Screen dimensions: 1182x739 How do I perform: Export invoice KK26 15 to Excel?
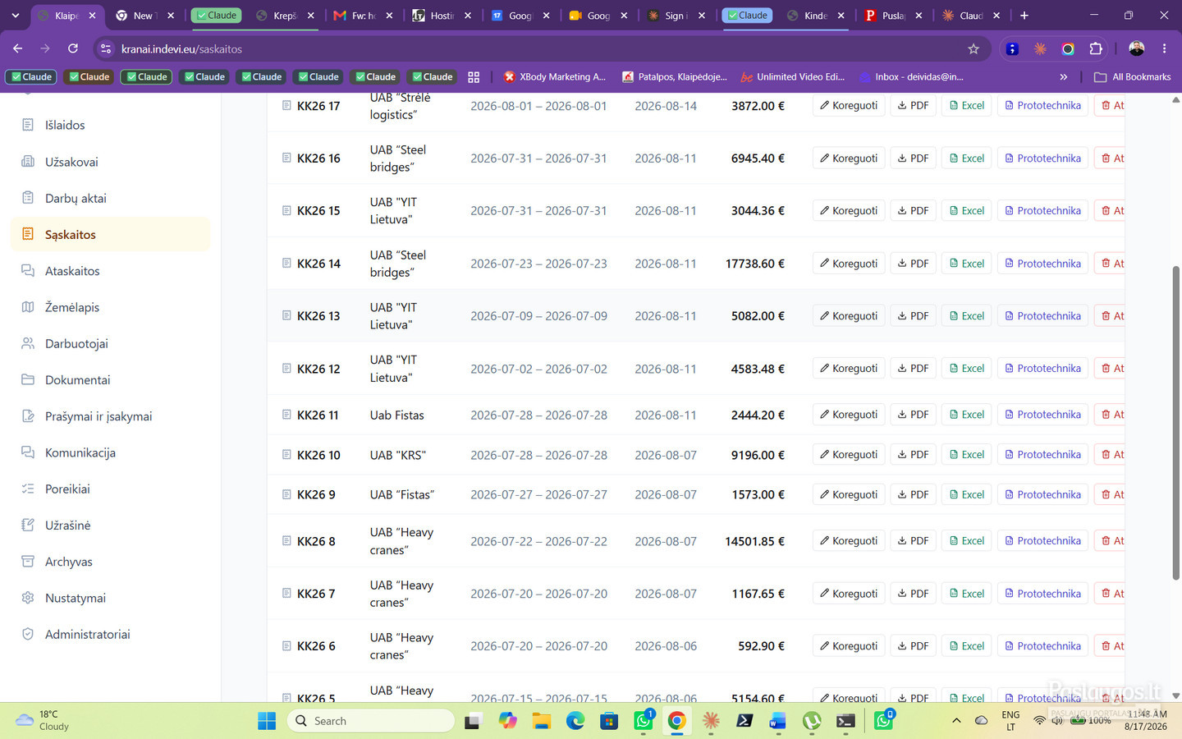pyautogui.click(x=967, y=211)
